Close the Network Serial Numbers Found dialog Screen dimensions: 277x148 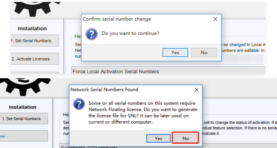click(x=196, y=90)
